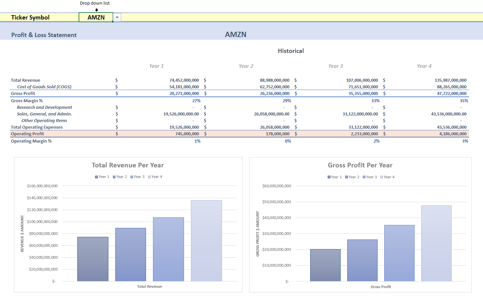The image size is (483, 304).
Task: Click the highlighted Operating Profit row
Action: tap(27, 134)
